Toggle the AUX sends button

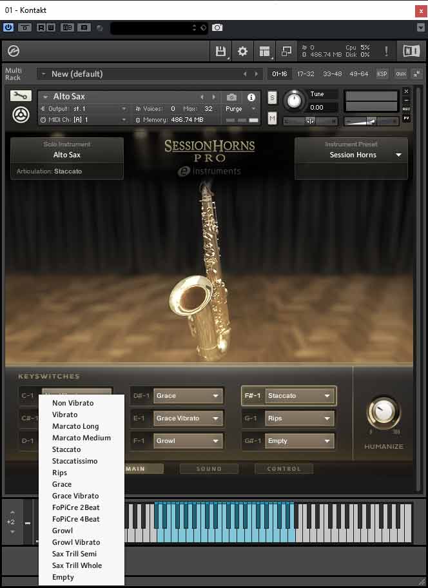coord(406,109)
